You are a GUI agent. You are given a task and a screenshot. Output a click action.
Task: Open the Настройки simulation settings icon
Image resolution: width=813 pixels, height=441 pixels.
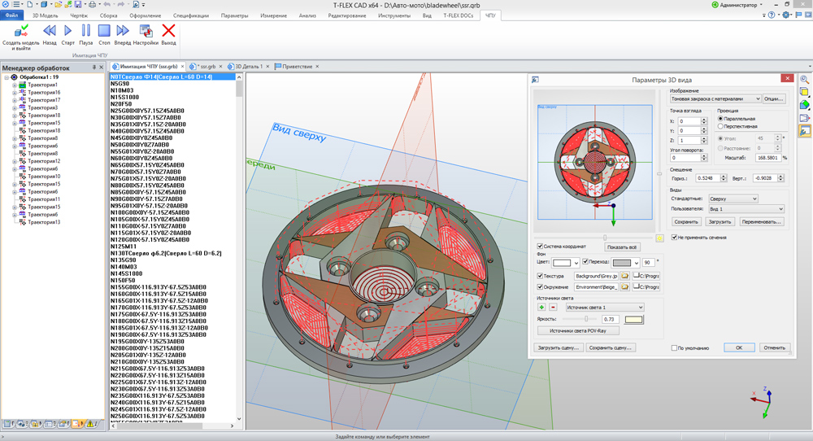pos(146,31)
